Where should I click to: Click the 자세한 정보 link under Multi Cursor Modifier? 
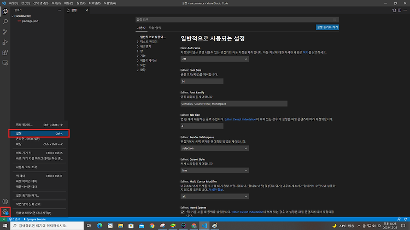[x=216, y=190]
